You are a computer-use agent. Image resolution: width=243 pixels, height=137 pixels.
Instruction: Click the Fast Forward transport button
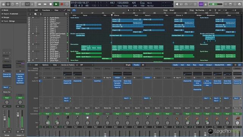coord(45,4)
